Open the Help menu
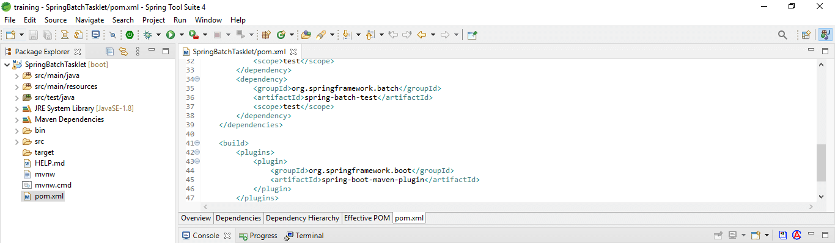 pos(238,20)
